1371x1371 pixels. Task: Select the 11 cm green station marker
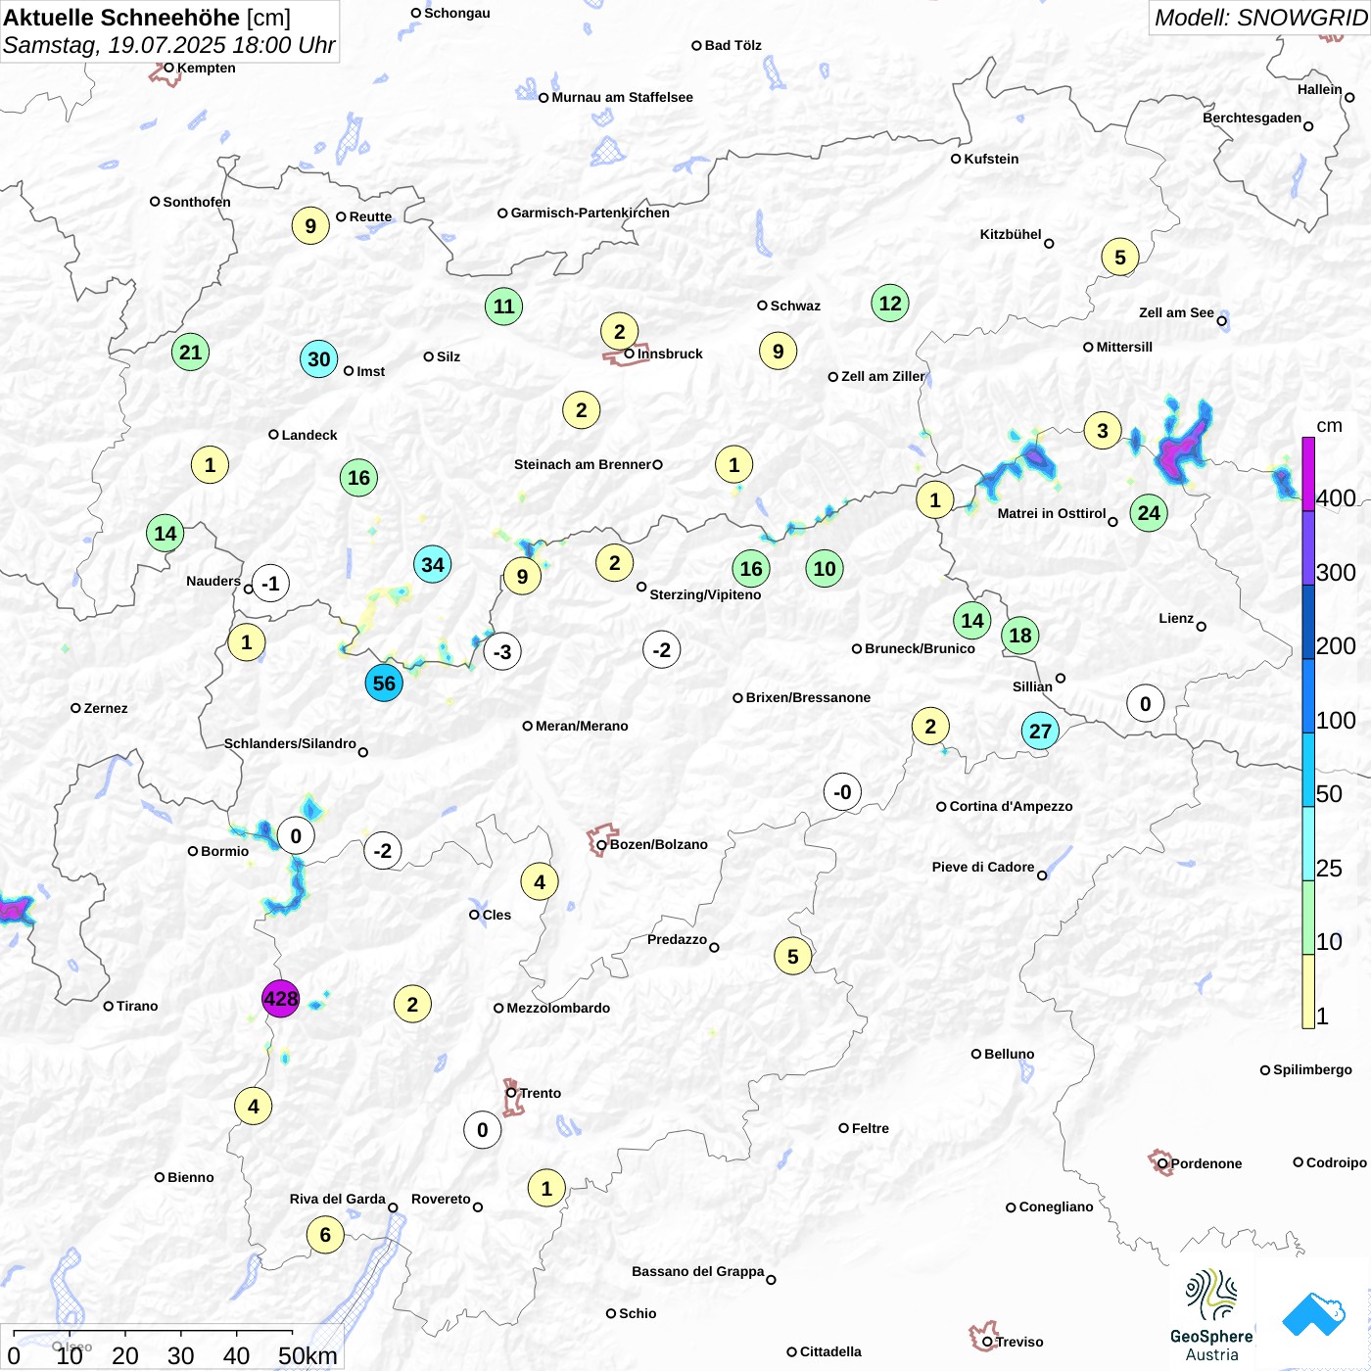coord(503,307)
